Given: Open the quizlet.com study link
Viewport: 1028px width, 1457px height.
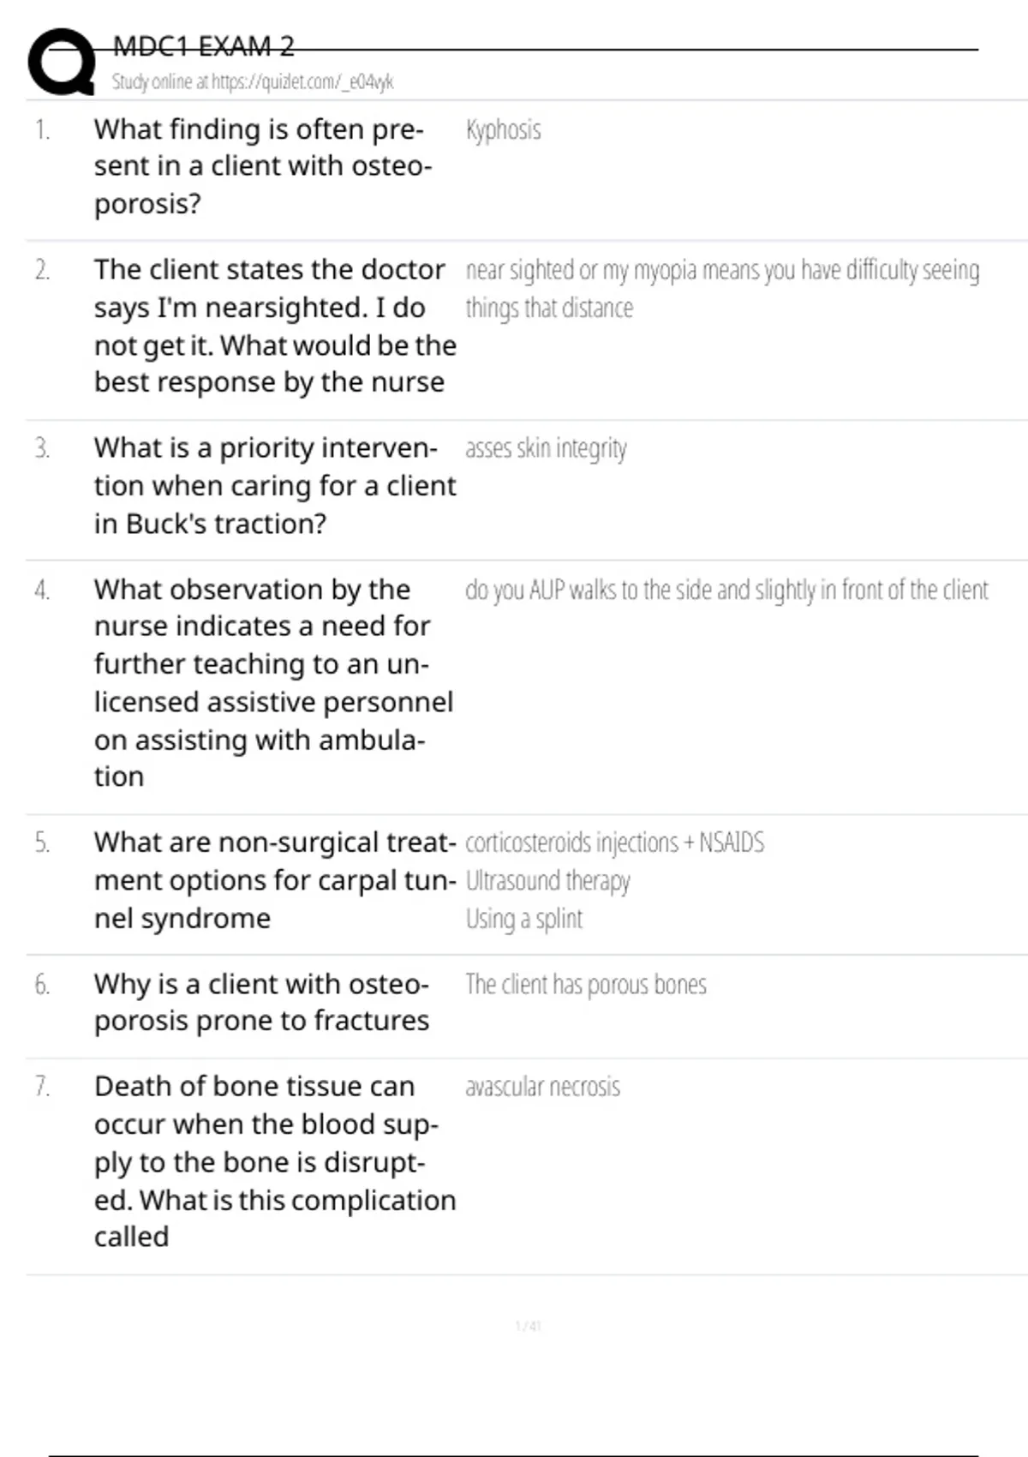Looking at the screenshot, I should point(253,82).
